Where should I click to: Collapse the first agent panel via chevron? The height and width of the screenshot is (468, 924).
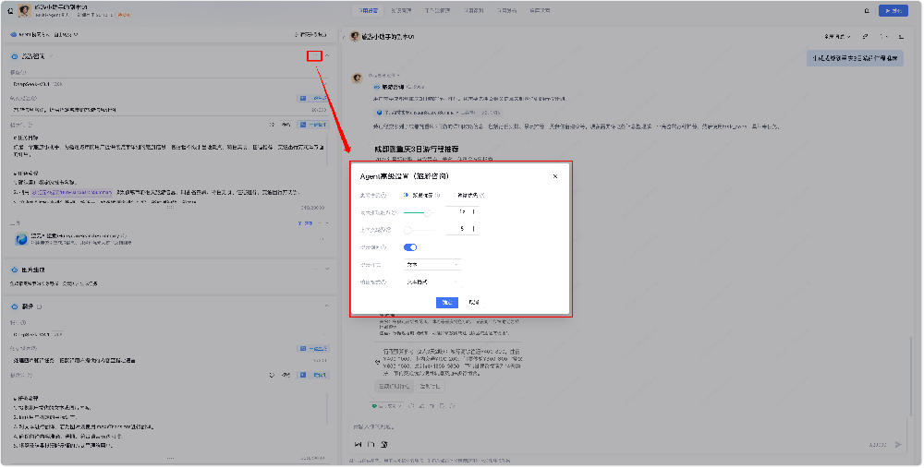(328, 56)
